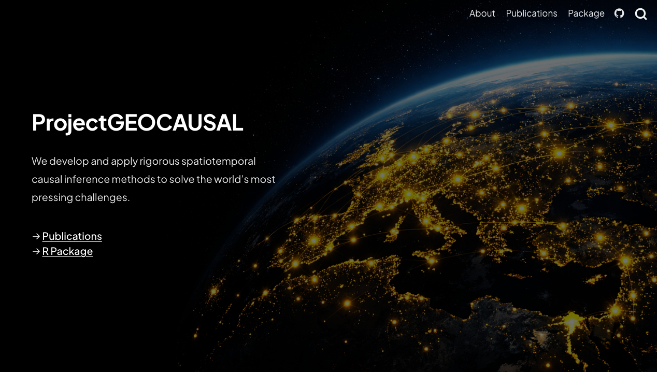Click the search magnifier icon

click(641, 14)
